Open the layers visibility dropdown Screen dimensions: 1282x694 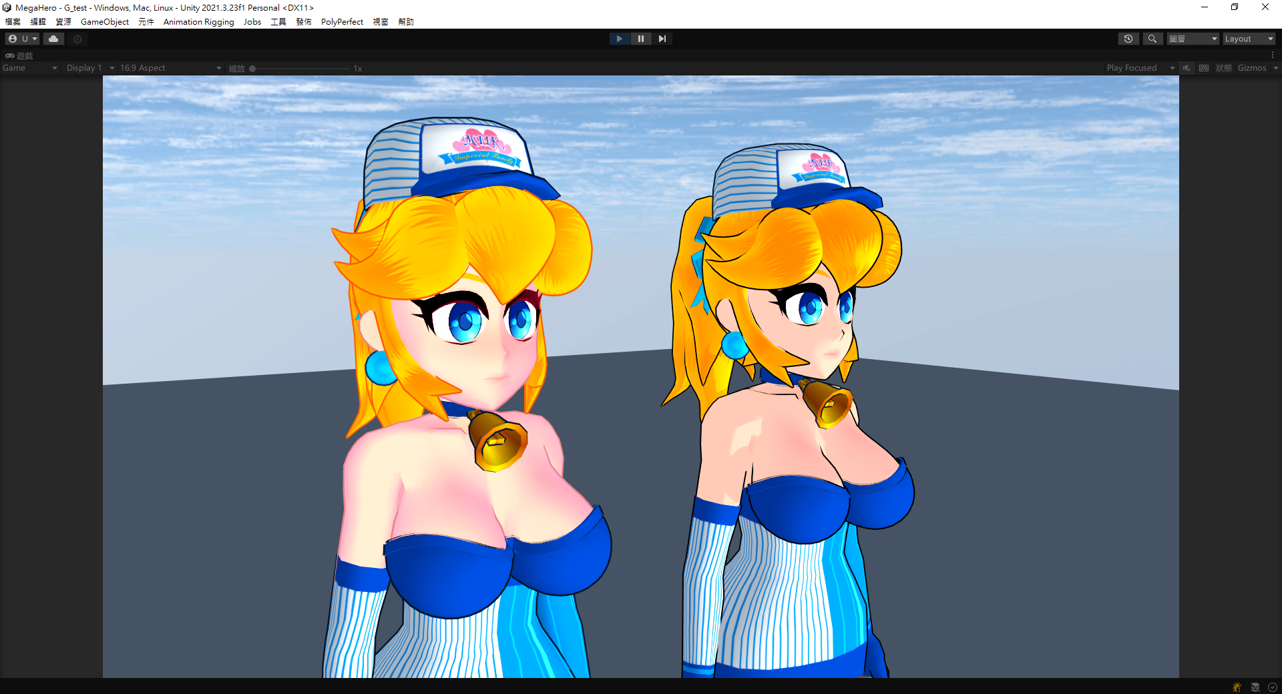(1193, 39)
